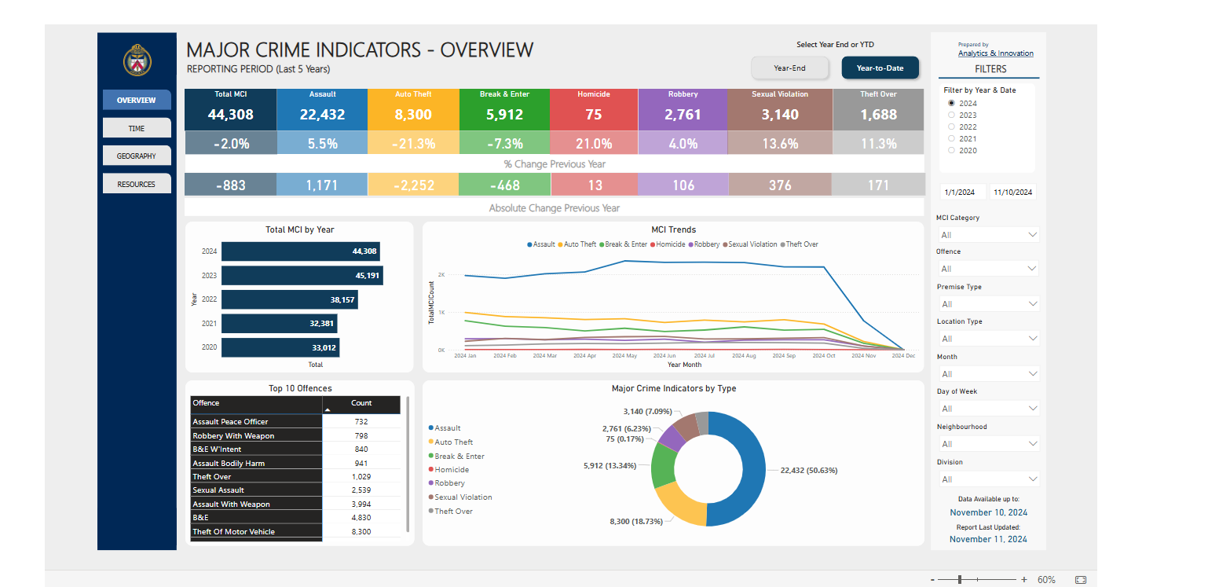Screen dimensions: 1219x587
Task: Click the Assault legend marker in MCI Trends
Action: tap(530, 244)
